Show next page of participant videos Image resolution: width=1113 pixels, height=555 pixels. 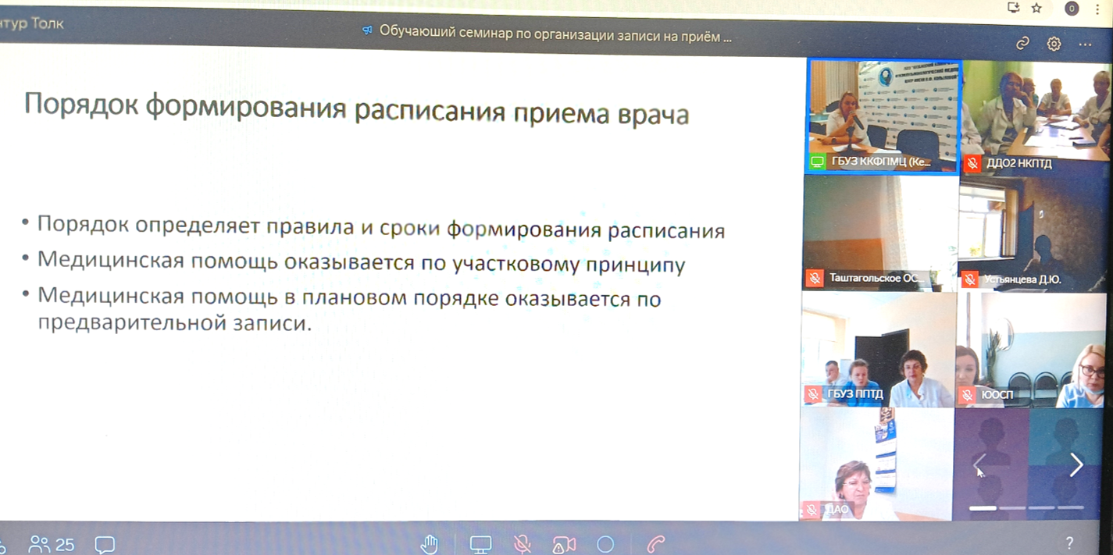pos(1076,464)
